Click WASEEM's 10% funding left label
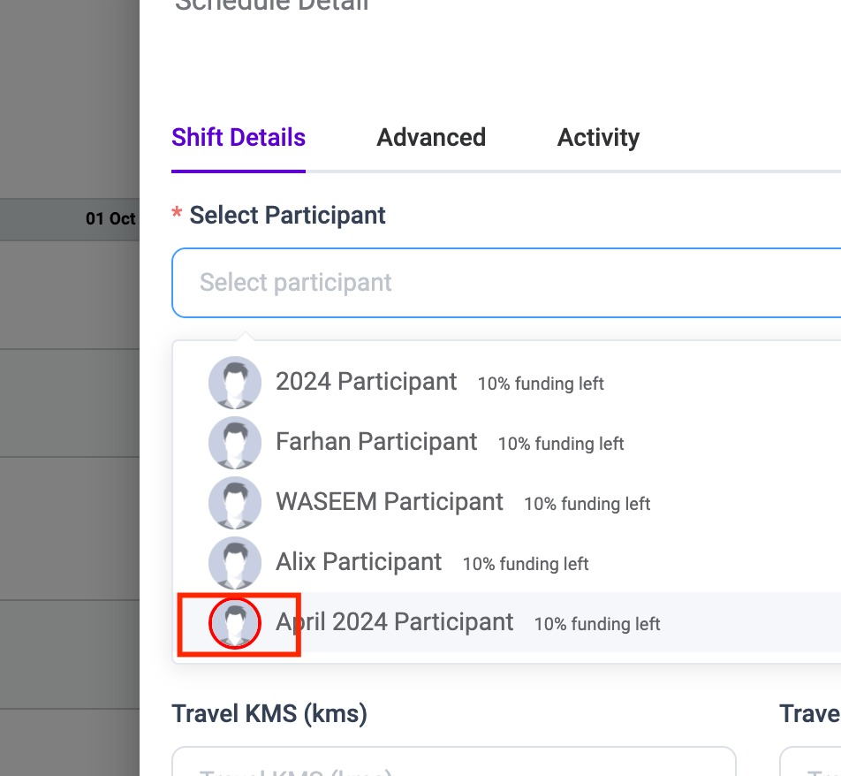The height and width of the screenshot is (776, 841). [x=587, y=504]
